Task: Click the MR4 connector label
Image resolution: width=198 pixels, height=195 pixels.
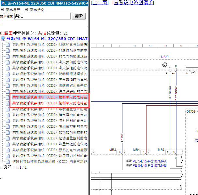Action: pos(136,149)
